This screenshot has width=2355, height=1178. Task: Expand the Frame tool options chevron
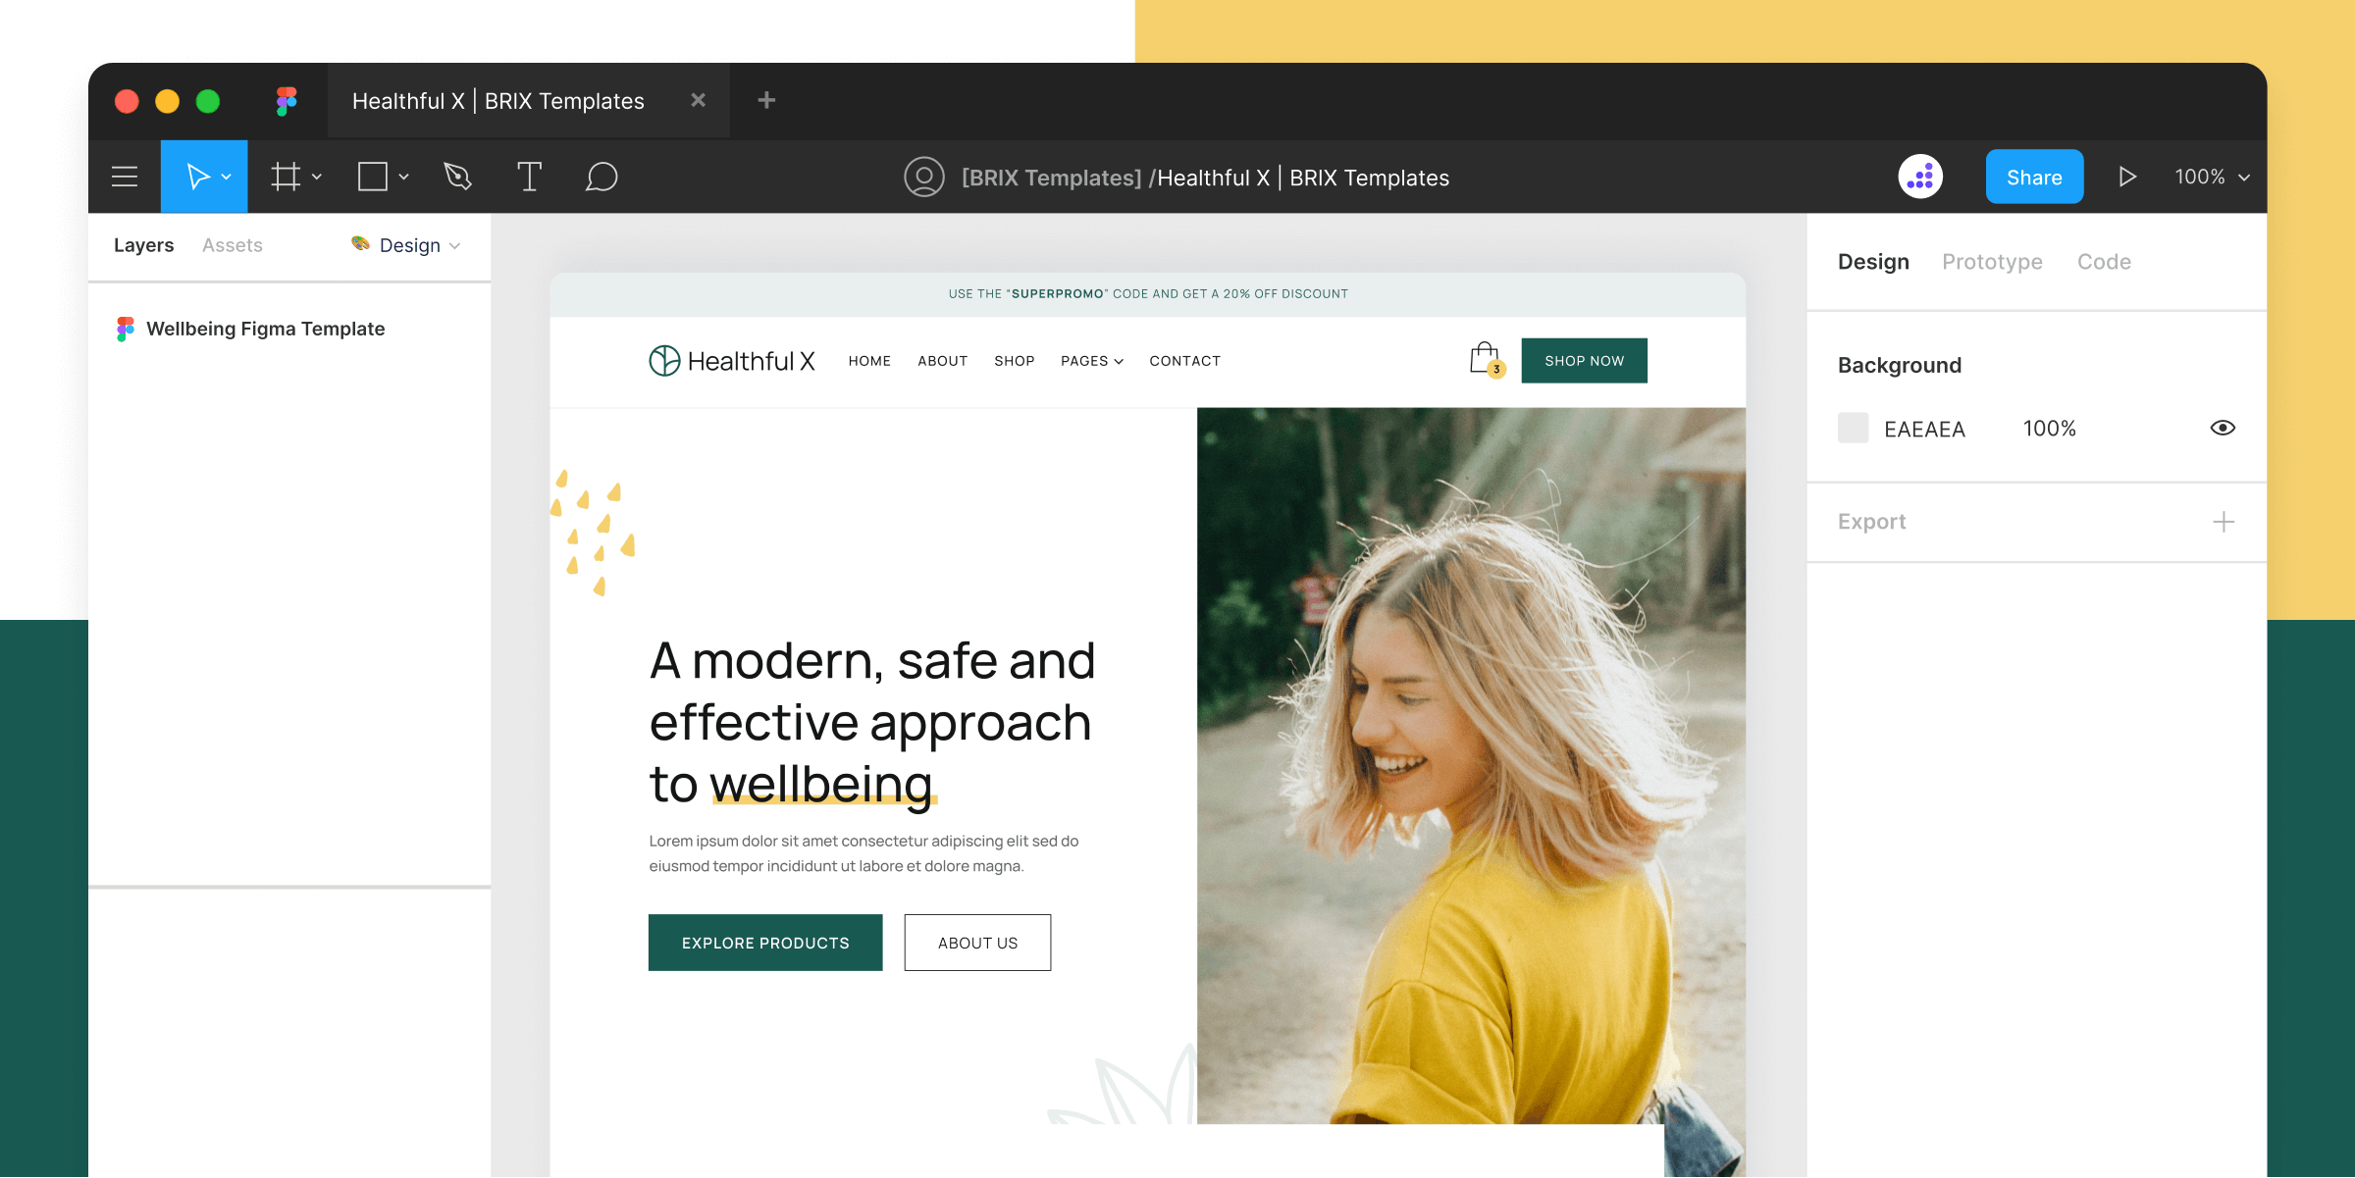pyautogui.click(x=317, y=178)
